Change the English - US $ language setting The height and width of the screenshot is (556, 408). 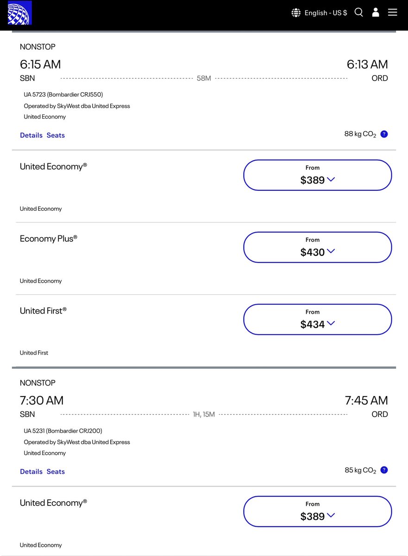(x=326, y=13)
